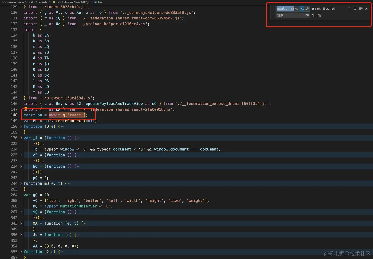Screen dimensions: 373x259
Task: Click 'f as uQ,' on line 144
Action: 42,92
